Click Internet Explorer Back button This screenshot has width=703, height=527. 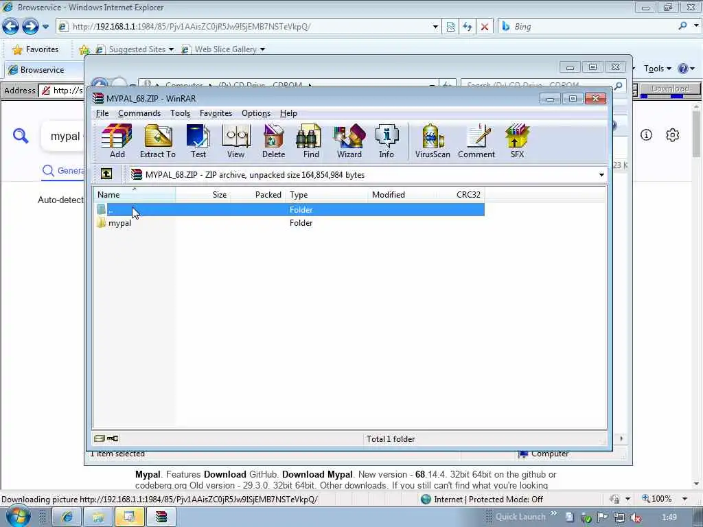11,27
